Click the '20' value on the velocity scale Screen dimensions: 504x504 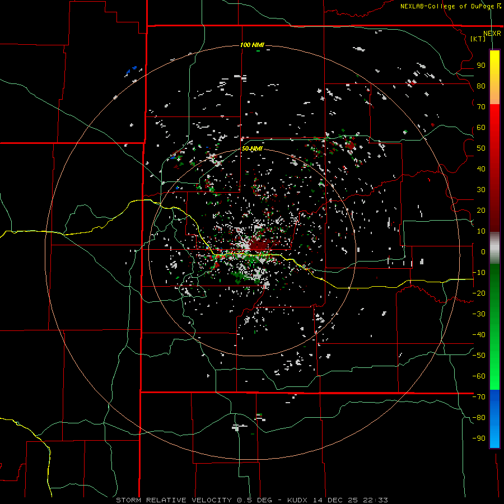click(x=481, y=210)
